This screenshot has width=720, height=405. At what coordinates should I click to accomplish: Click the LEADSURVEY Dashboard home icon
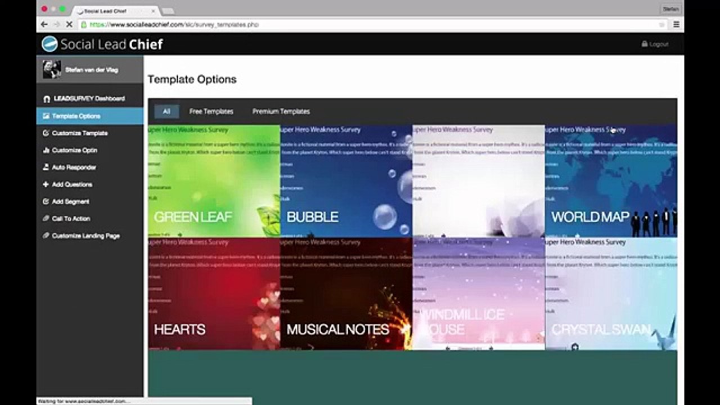point(47,99)
